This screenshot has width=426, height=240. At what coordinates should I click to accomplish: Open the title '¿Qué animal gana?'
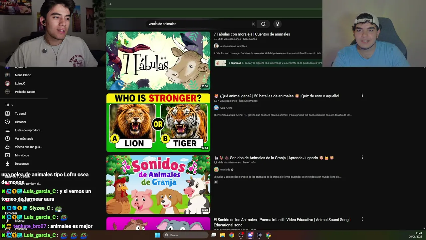pos(276,96)
